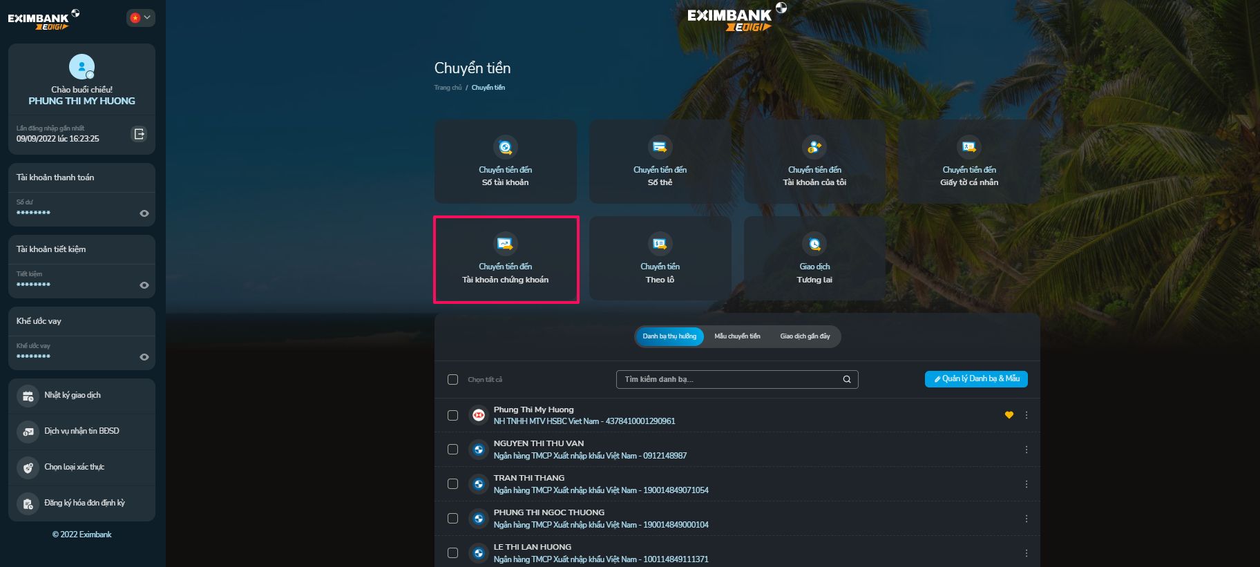This screenshot has height=567, width=1260.
Task: Open transfer to personal ID (Giấy tờ cá nhân)
Action: [969, 162]
